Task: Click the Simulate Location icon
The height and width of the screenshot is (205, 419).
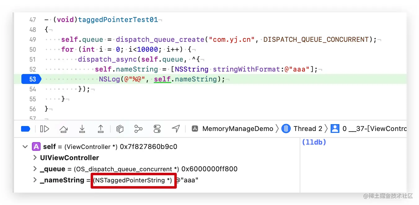Action: (176, 129)
